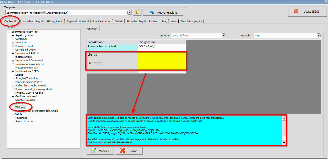The image size is (328, 159).
Task: Switch to the Aree web e categorie tab
Action: 32,22
